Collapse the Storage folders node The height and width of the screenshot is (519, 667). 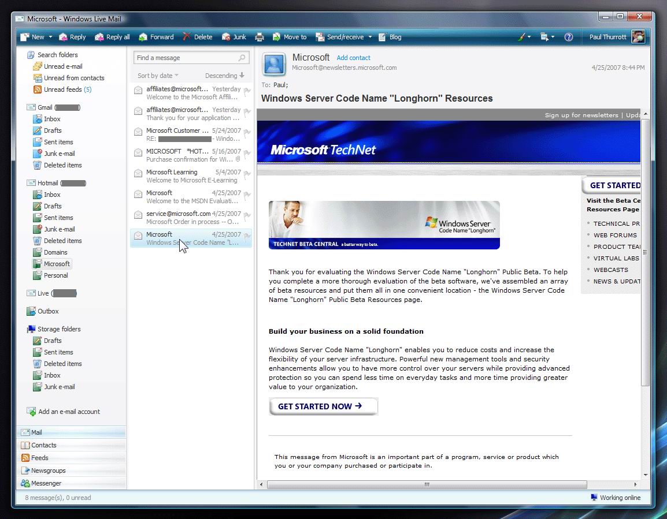[x=31, y=329]
